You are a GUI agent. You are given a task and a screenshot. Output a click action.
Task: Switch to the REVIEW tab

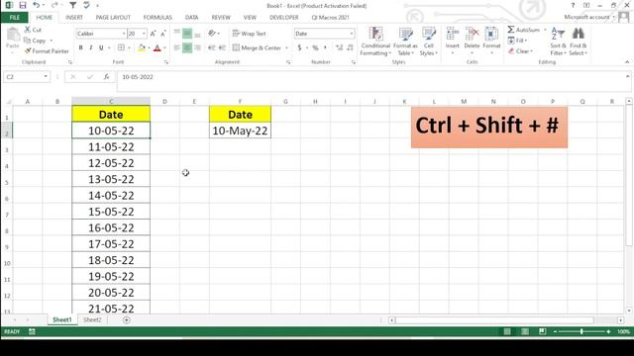[221, 18]
